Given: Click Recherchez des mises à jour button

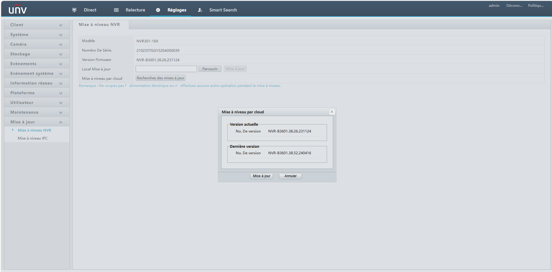Looking at the screenshot, I should pyautogui.click(x=160, y=78).
